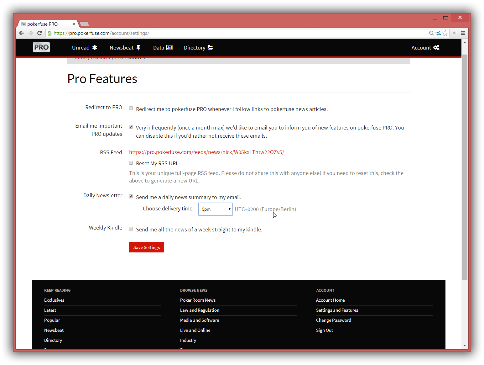484x365 pixels.
Task: Click the scrollbar down arrow
Action: (465, 346)
